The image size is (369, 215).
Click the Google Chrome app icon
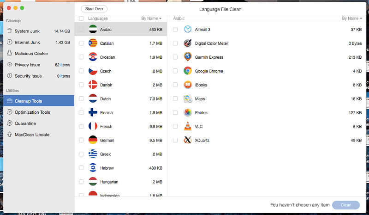click(188, 71)
